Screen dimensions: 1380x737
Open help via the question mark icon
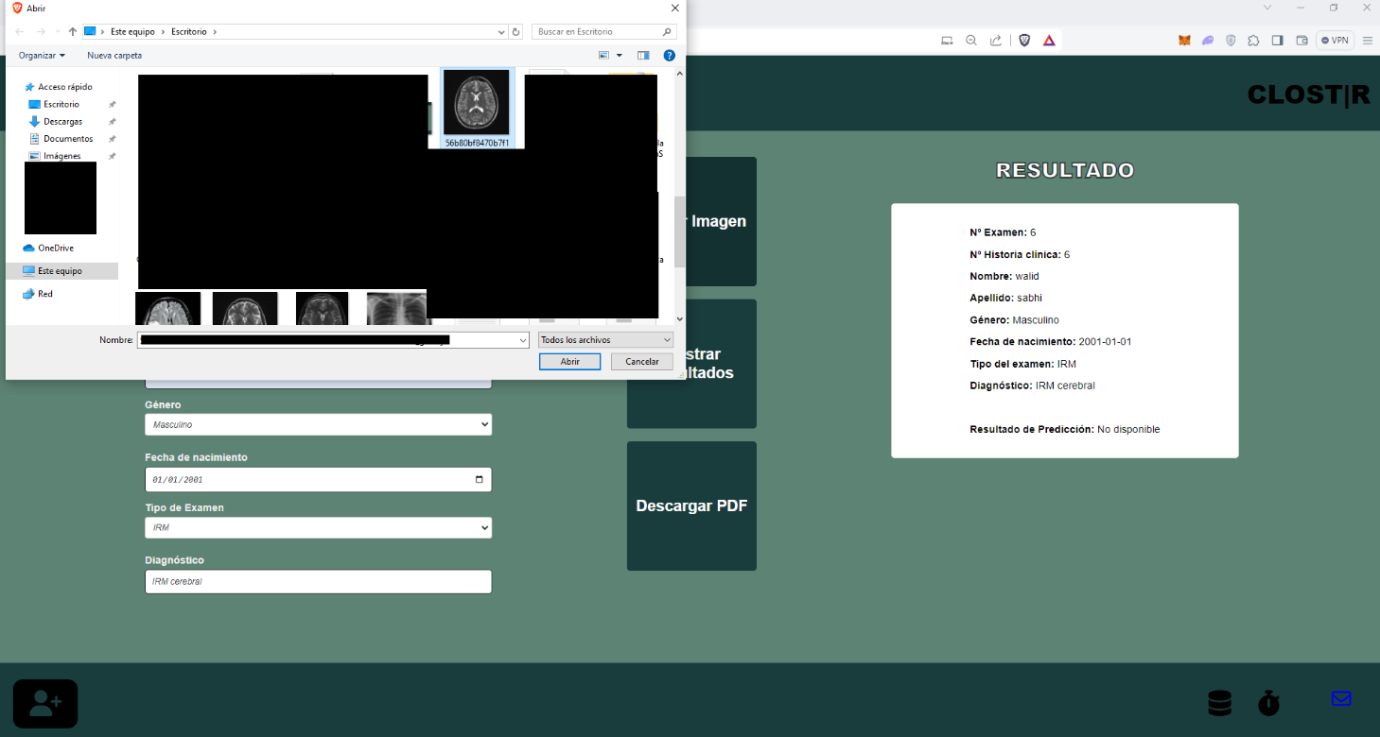click(670, 55)
